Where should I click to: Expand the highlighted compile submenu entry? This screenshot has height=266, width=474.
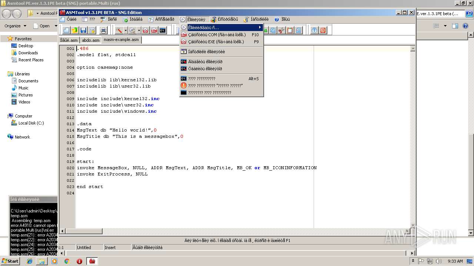point(221,27)
